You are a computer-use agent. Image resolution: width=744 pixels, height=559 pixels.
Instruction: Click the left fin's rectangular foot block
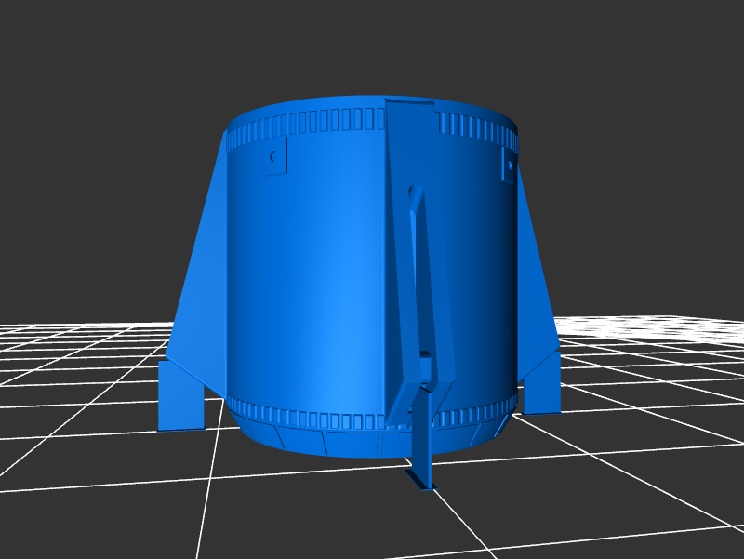click(x=181, y=396)
